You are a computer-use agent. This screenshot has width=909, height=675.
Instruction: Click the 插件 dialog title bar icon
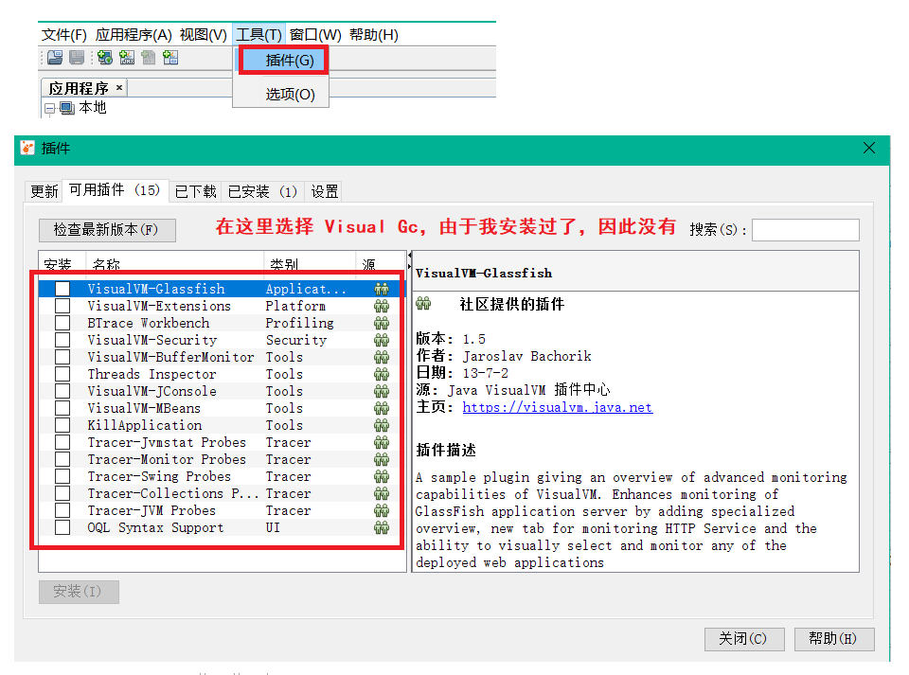27,148
